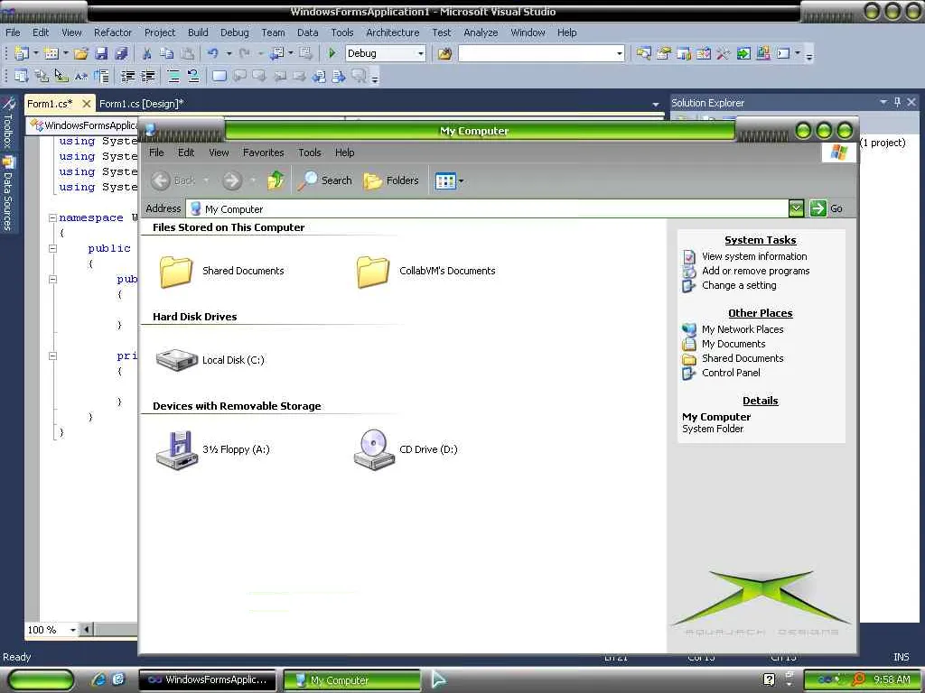Select the Shared Documents folder icon
This screenshot has height=693, width=925.
(176, 271)
